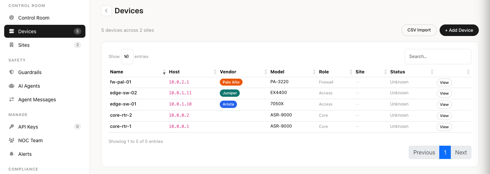Click host address 10.0.1.10
490x174 pixels.
click(x=180, y=104)
